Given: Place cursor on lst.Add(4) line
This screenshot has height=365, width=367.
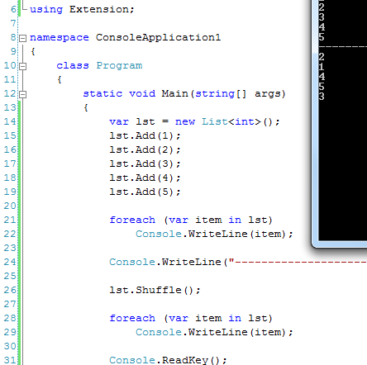Looking at the screenshot, I should pos(145,178).
